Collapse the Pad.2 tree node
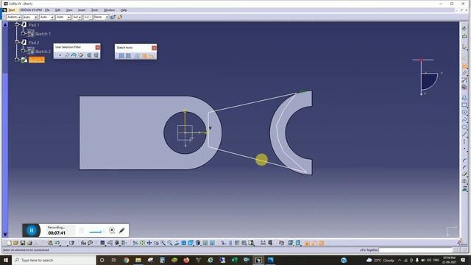471x265 pixels. (17, 42)
